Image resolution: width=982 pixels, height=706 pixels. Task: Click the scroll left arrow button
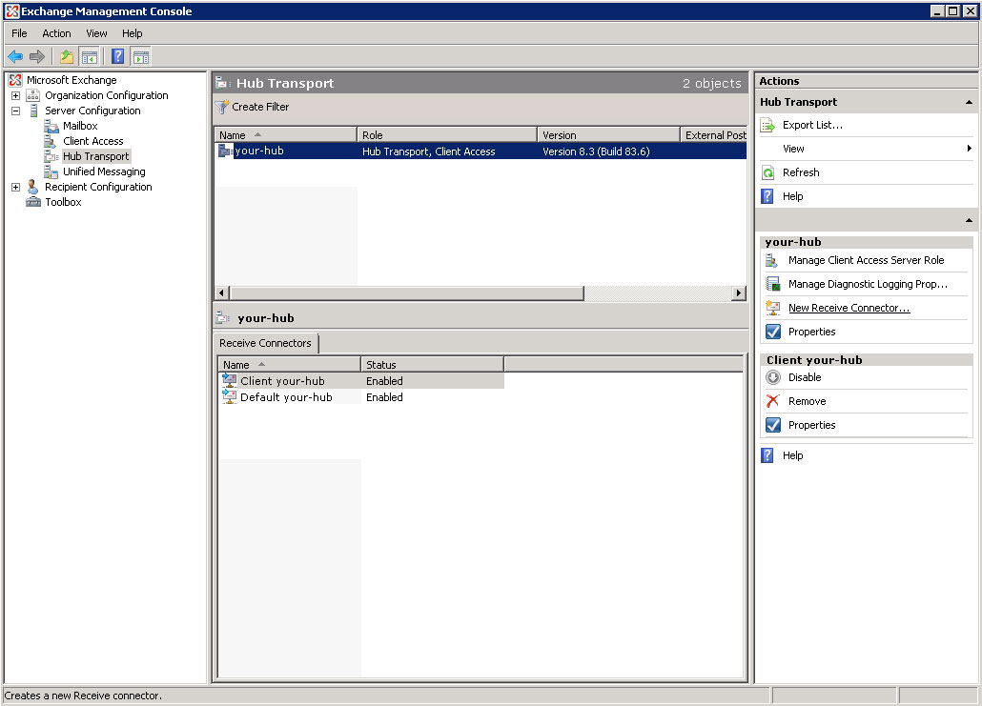(222, 292)
